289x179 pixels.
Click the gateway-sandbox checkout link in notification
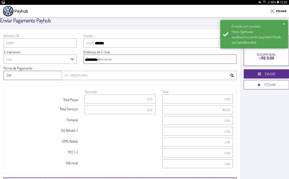[x=256, y=37]
